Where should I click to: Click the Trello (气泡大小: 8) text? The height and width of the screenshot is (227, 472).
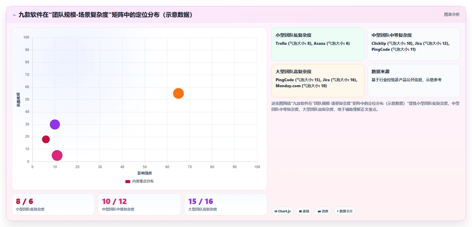click(x=294, y=43)
